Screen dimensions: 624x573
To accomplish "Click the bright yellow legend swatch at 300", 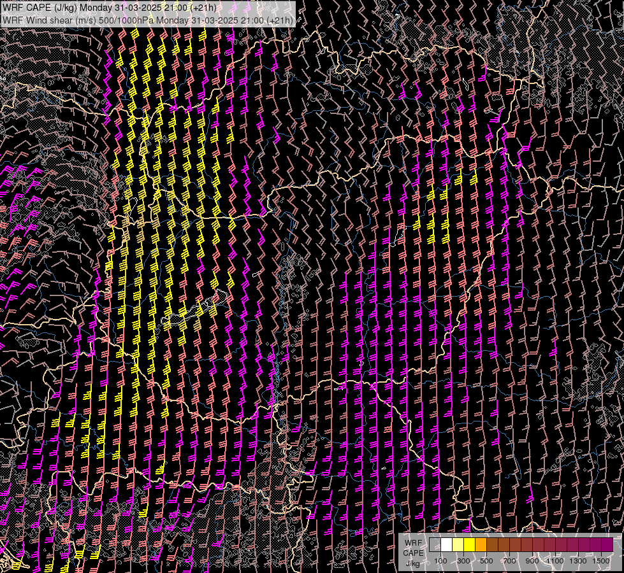I will pos(469,544).
